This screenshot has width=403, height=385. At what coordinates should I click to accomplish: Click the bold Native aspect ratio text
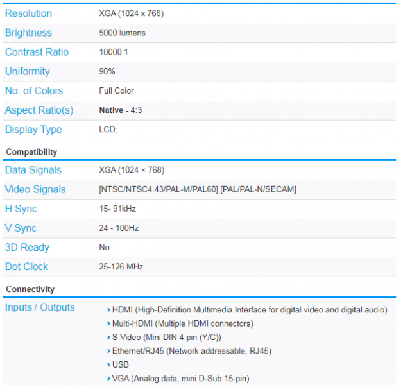click(111, 110)
